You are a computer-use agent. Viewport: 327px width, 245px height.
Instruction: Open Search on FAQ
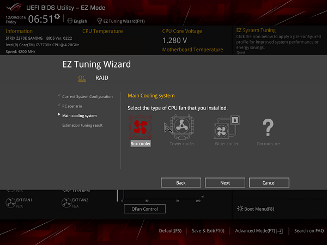click(x=309, y=231)
